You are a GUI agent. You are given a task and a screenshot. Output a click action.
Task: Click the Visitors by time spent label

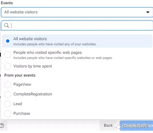[33, 66]
